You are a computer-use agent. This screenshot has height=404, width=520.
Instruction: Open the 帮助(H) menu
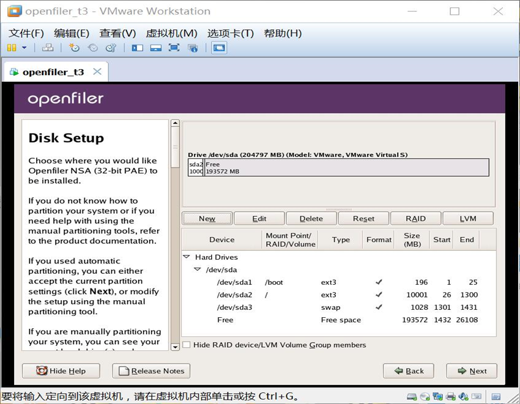pyautogui.click(x=283, y=33)
